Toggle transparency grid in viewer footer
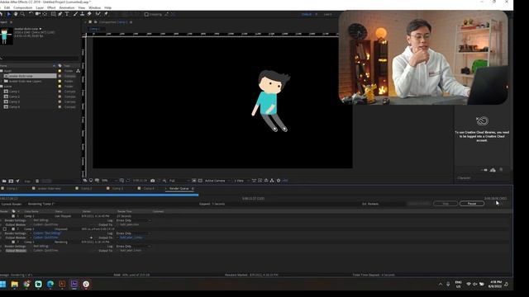Screen dimensions: 529x297 200,181
